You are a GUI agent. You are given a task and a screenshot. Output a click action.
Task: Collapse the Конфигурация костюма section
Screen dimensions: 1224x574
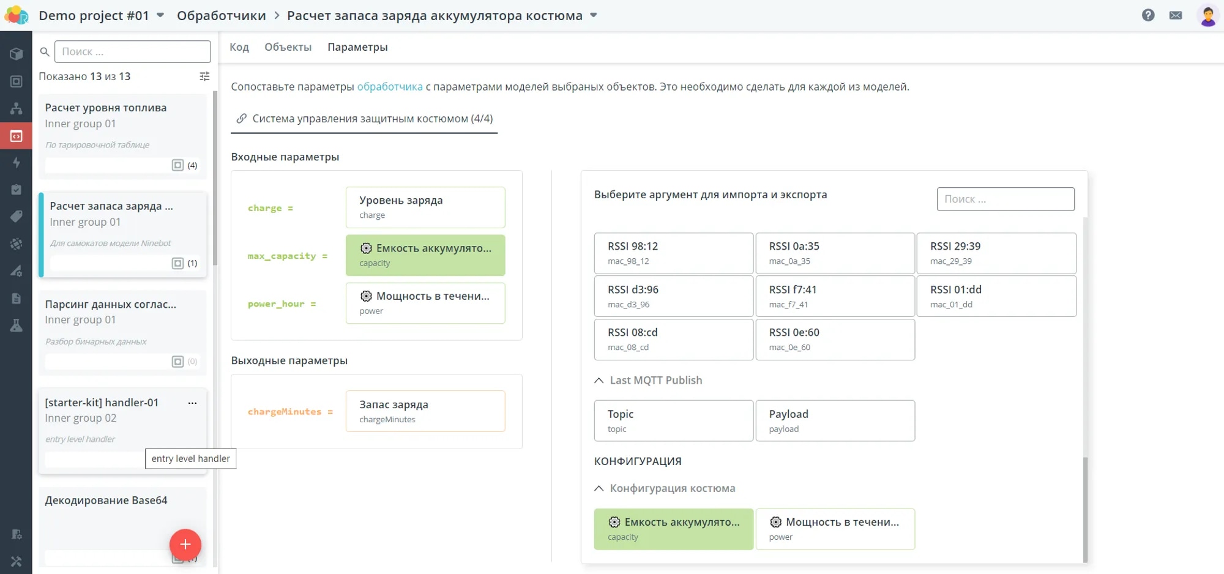coord(599,488)
